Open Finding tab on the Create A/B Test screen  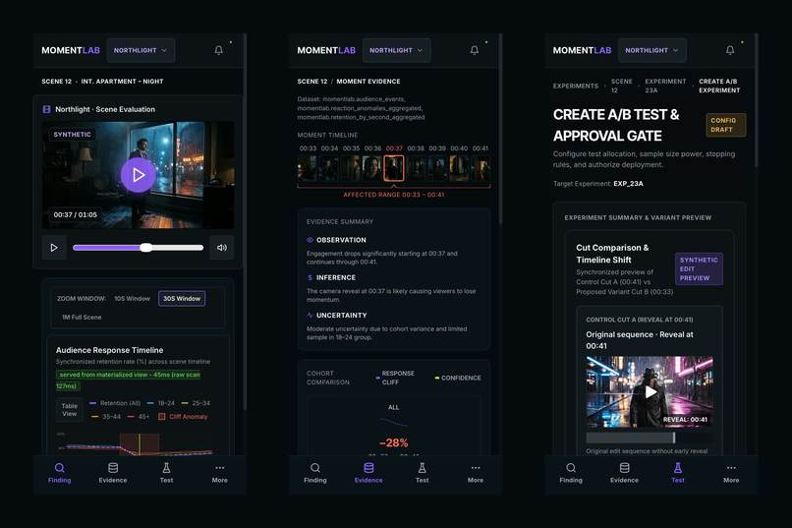point(571,473)
